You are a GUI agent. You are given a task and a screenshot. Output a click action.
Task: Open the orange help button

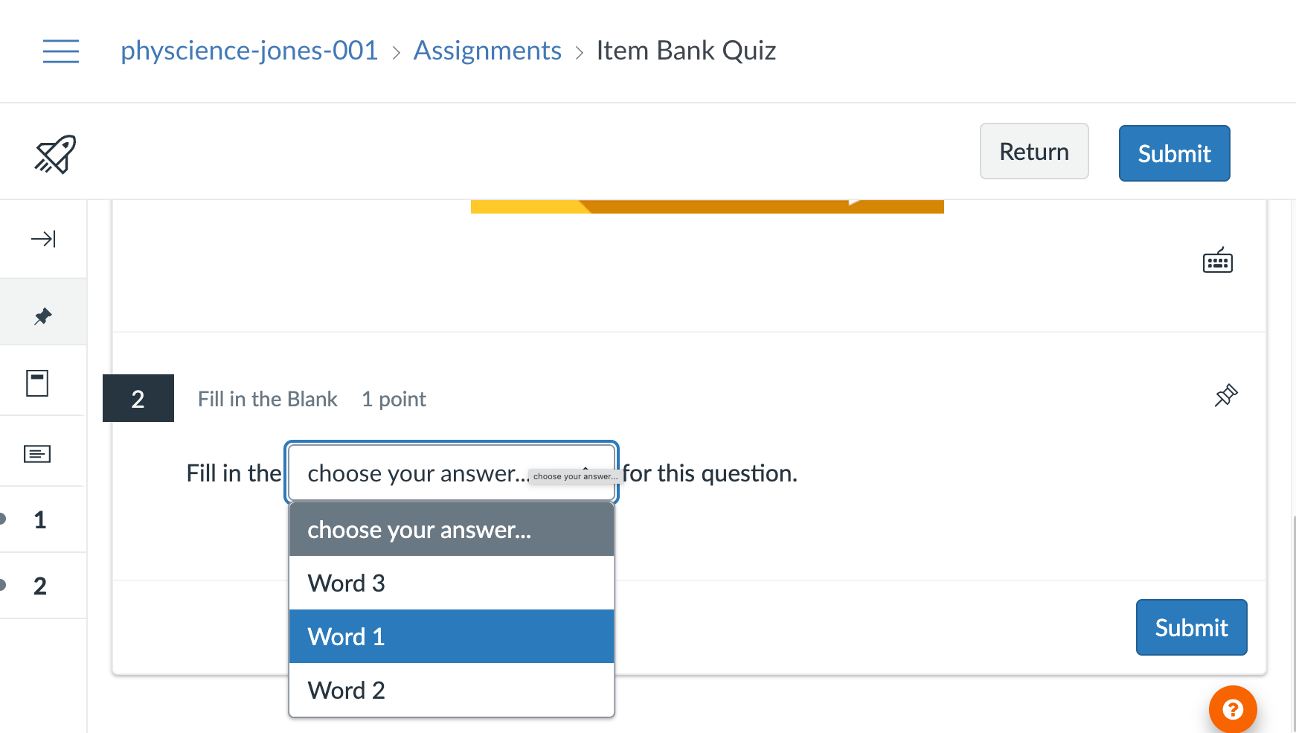click(x=1232, y=709)
